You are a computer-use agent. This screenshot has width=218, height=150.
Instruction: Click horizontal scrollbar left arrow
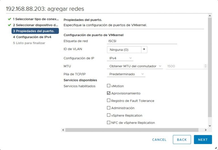click(63, 130)
